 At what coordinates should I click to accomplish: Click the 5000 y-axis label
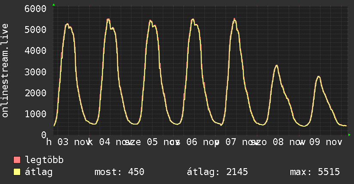point(36,30)
